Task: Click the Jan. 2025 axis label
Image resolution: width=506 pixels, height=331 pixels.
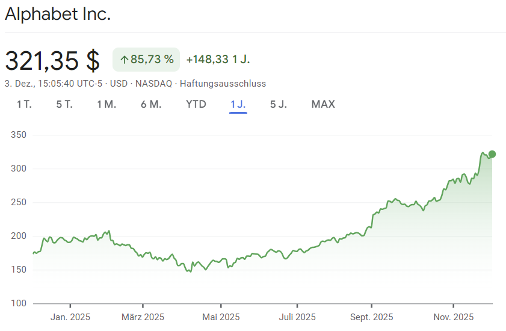Action: click(70, 317)
